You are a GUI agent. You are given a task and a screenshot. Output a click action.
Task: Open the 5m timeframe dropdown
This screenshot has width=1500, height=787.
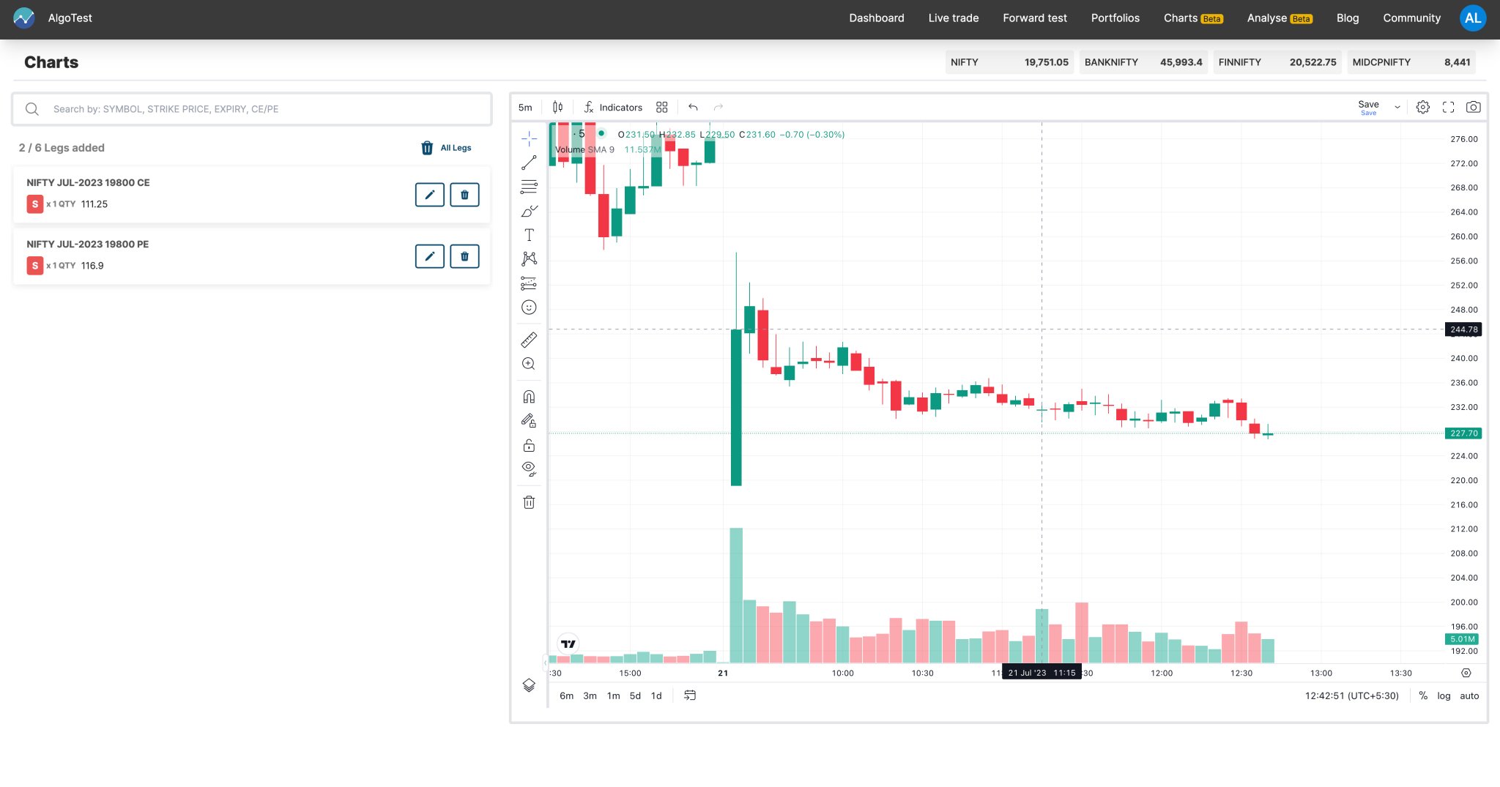tap(525, 108)
